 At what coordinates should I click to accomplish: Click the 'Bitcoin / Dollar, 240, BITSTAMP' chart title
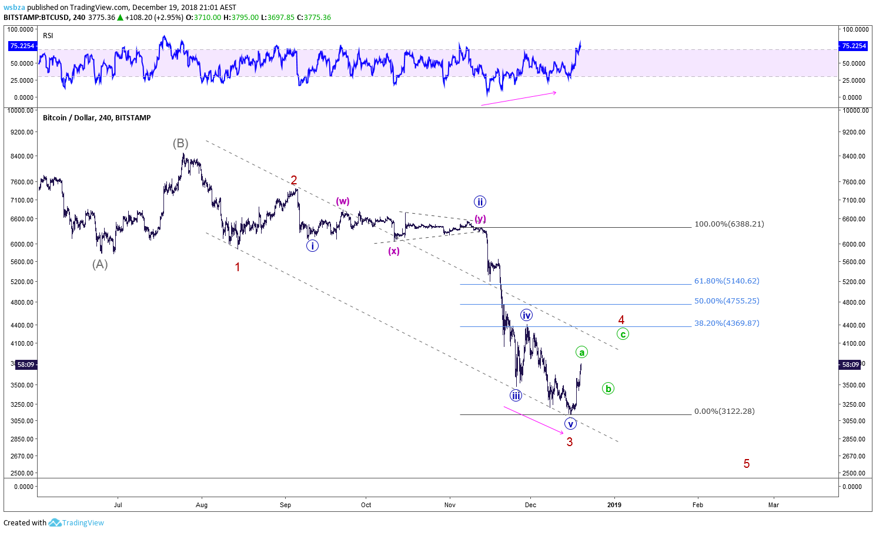pyautogui.click(x=97, y=117)
